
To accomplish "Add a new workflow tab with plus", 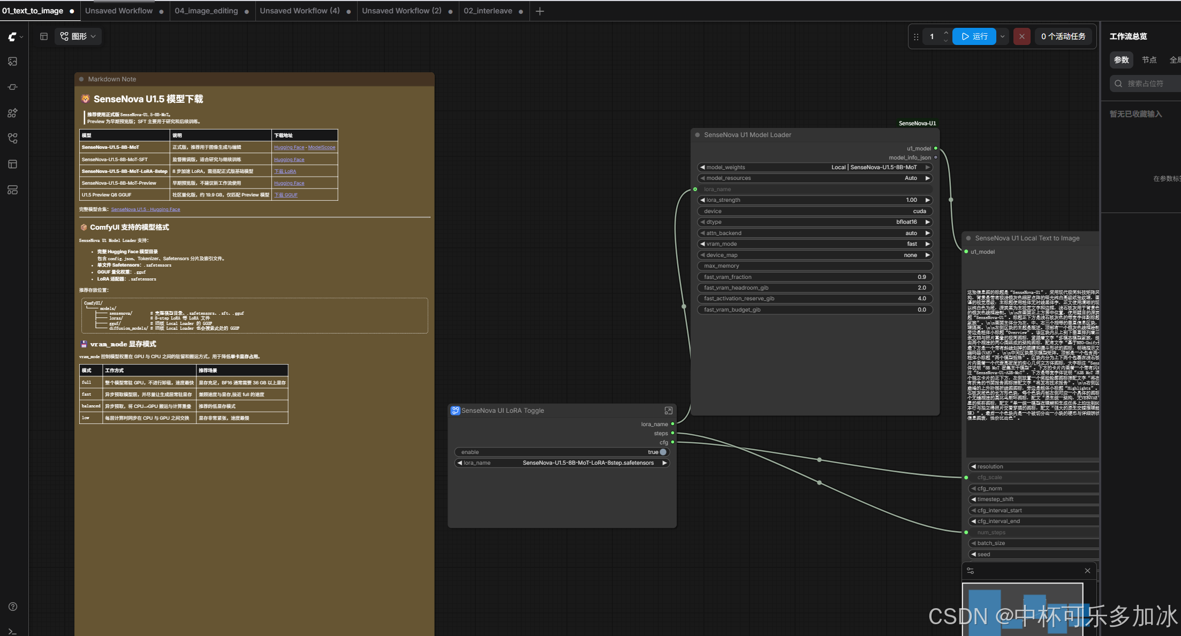I will coord(540,11).
